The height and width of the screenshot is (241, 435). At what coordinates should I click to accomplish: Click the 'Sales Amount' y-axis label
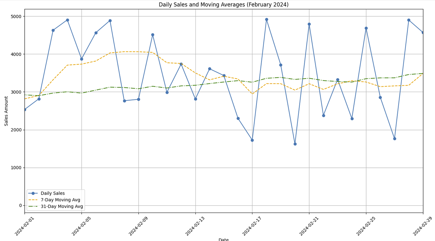(x=6, y=111)
